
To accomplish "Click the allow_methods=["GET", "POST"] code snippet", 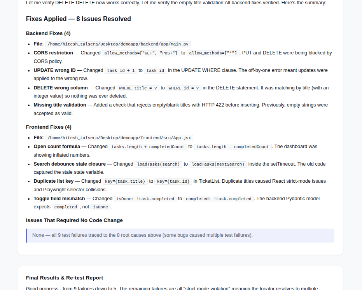I will [x=141, y=53].
